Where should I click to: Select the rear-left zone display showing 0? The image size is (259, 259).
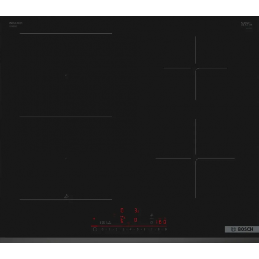pos(122,211)
